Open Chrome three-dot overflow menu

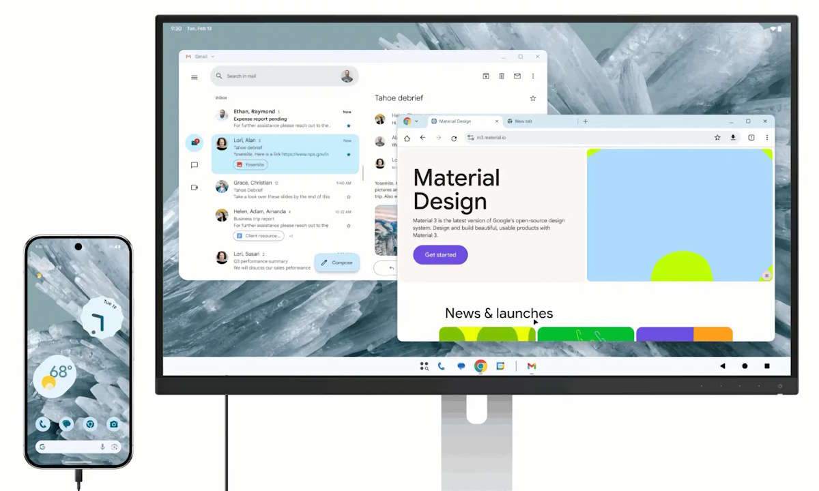point(767,138)
